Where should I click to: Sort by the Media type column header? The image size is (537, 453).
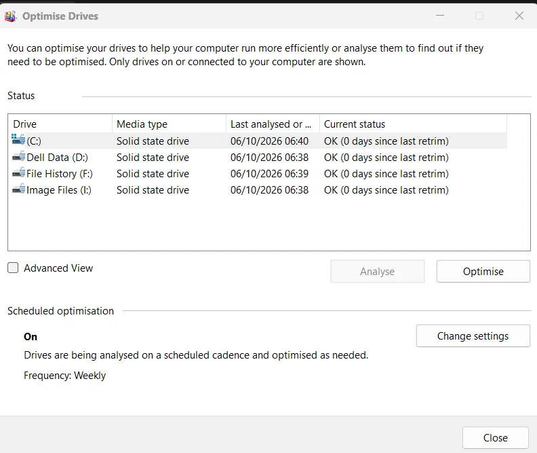point(170,124)
